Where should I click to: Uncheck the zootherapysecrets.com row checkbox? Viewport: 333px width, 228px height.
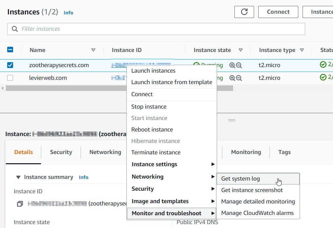(10, 65)
